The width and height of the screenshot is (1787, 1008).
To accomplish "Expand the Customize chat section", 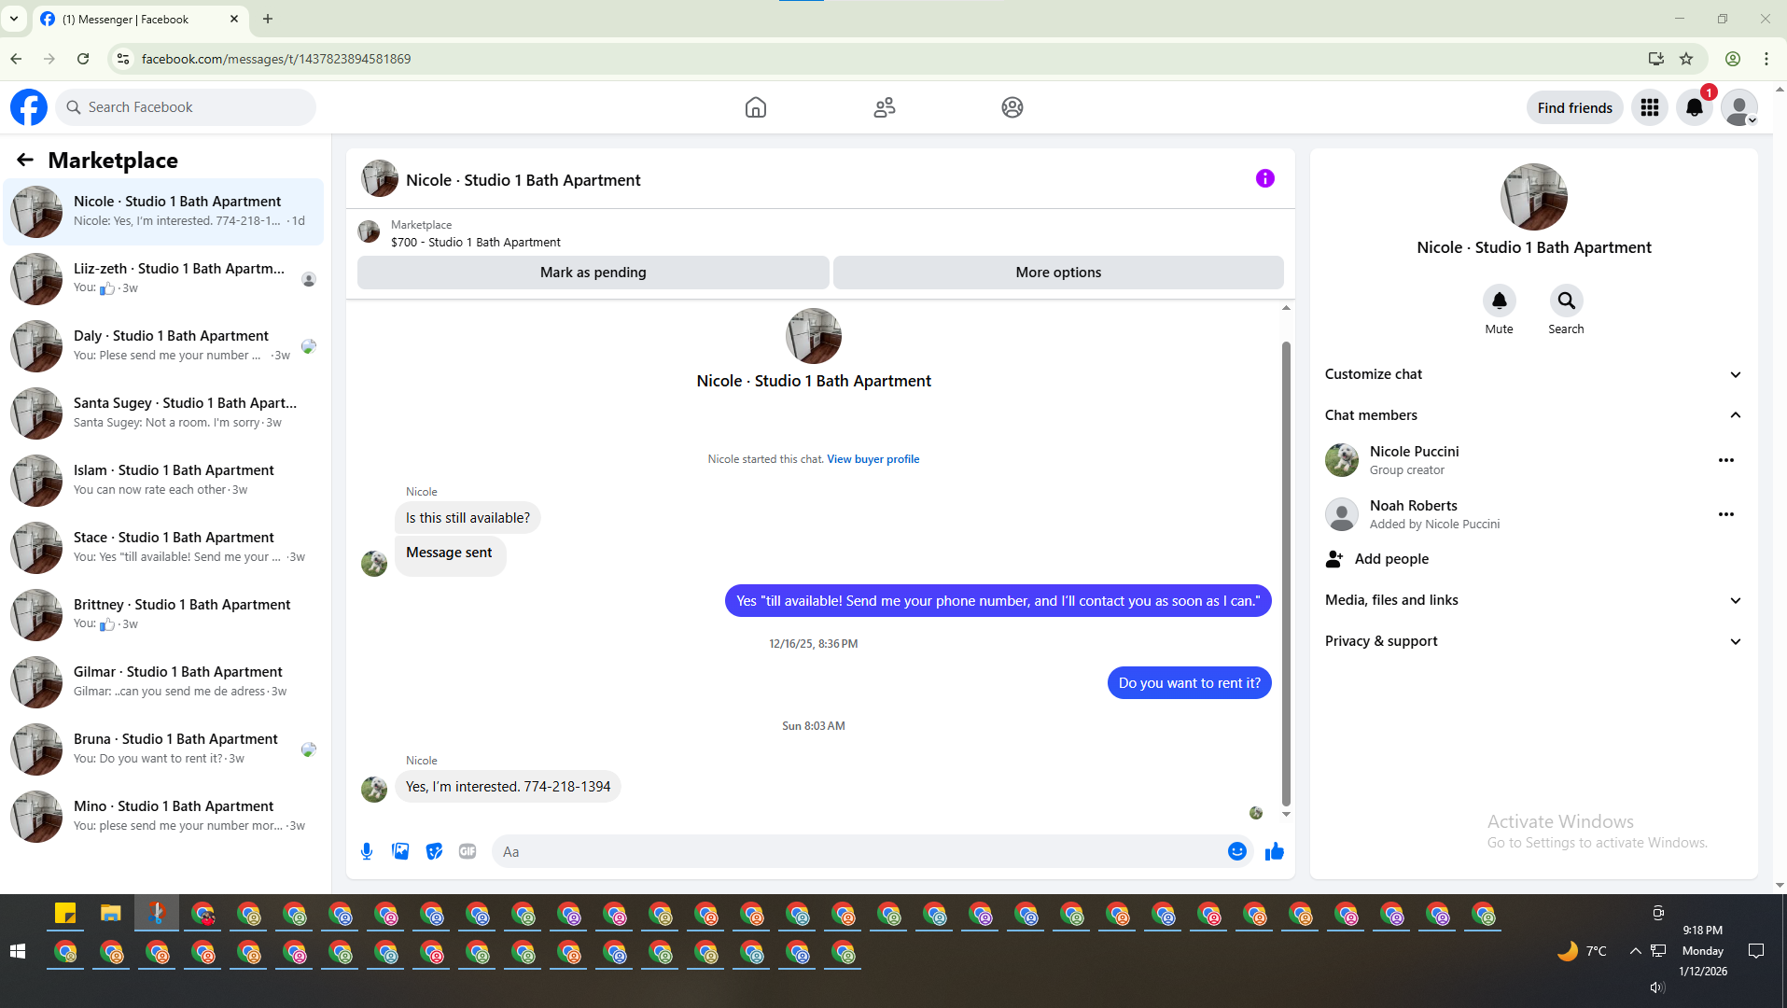I will (x=1533, y=374).
